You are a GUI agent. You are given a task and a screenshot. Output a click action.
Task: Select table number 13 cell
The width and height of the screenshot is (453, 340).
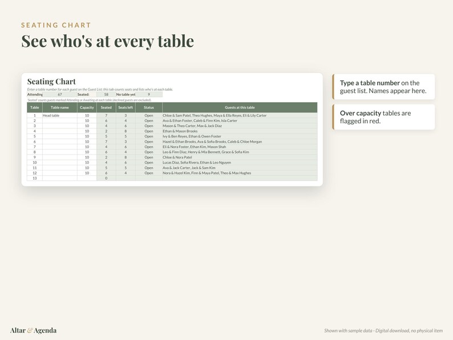[x=35, y=178]
